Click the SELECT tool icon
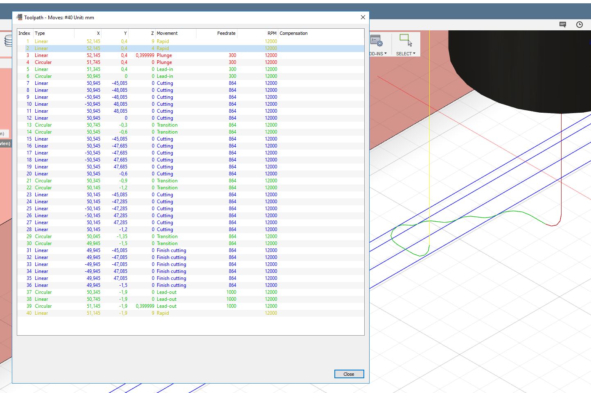Viewport: 591px width, 393px height. point(405,40)
